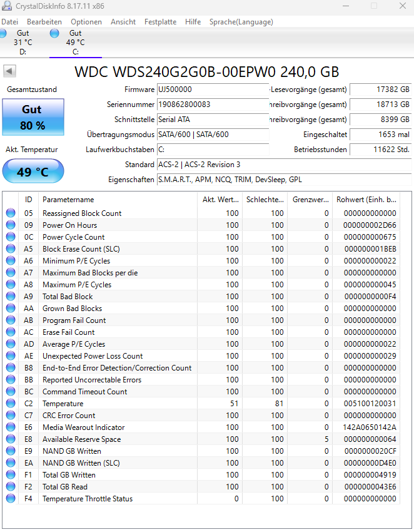Click status orb for Erase Fail Count
Image resolution: width=414 pixels, height=532 pixels.
[x=11, y=332]
